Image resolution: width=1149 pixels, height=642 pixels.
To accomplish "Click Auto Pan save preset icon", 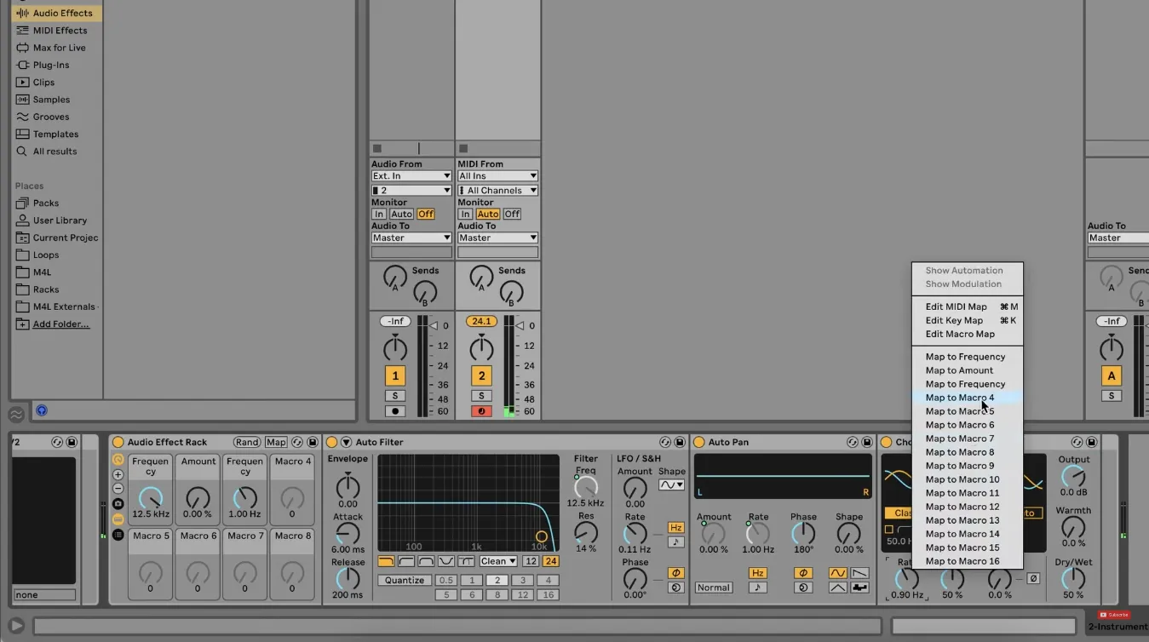I will pyautogui.click(x=866, y=442).
